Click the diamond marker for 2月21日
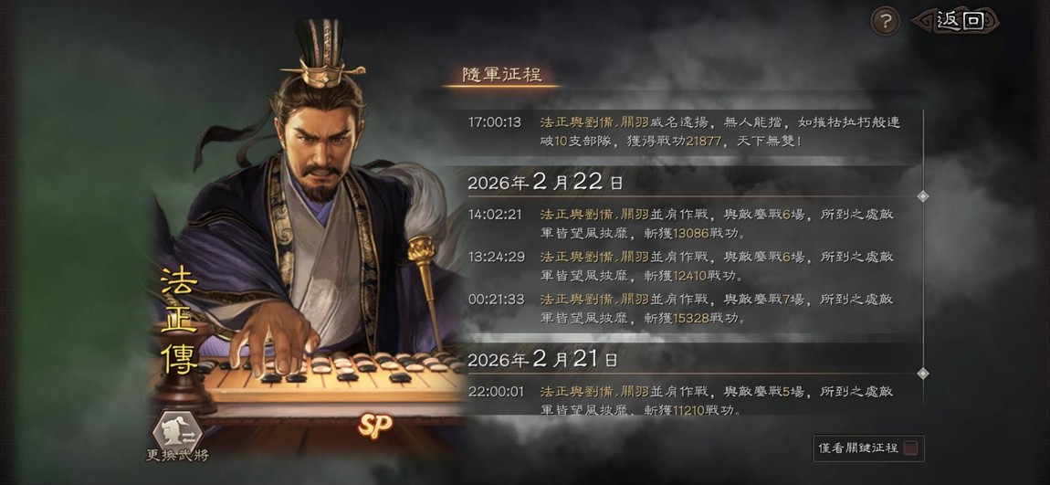Image resolution: width=1050 pixels, height=485 pixels. point(923,374)
